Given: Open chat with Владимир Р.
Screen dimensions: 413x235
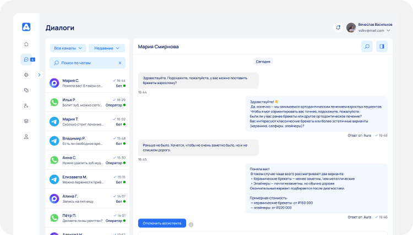Looking at the screenshot, I should click(88, 141).
